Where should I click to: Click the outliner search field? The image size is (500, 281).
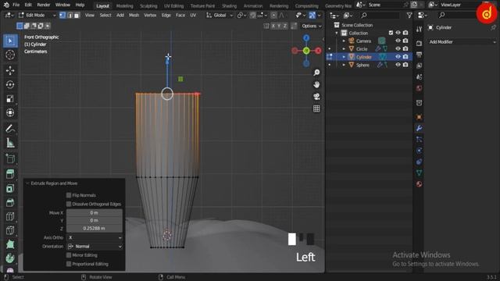[380, 15]
